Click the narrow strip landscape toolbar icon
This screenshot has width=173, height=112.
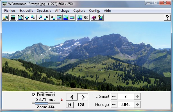click(x=72, y=18)
